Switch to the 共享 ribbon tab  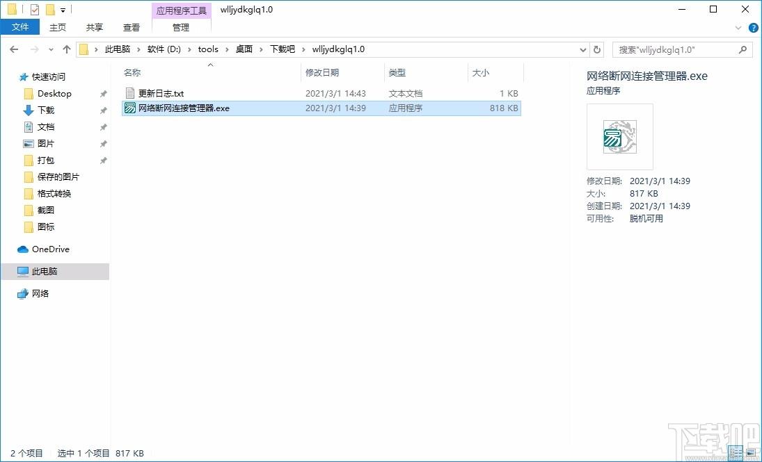click(94, 28)
